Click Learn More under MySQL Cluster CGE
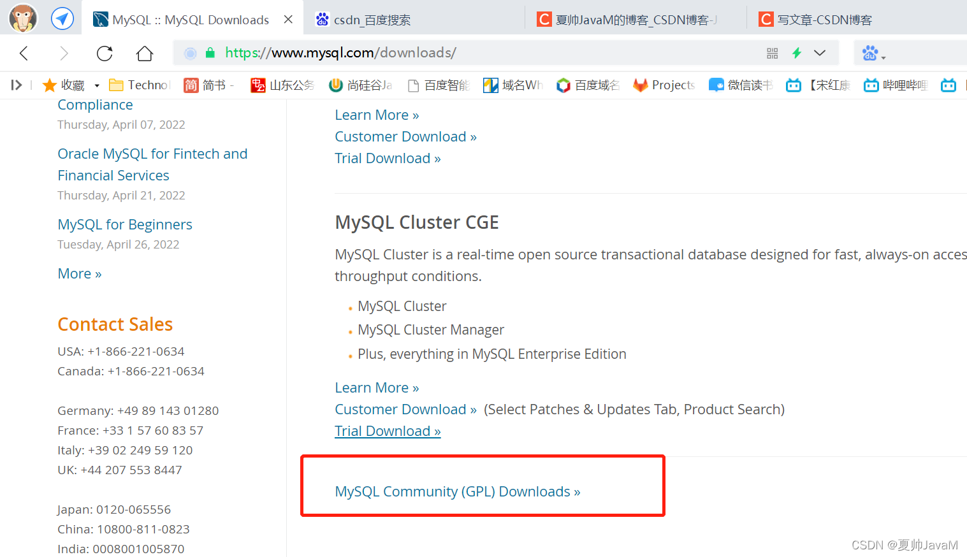Viewport: 967px width, 557px height. coord(377,387)
